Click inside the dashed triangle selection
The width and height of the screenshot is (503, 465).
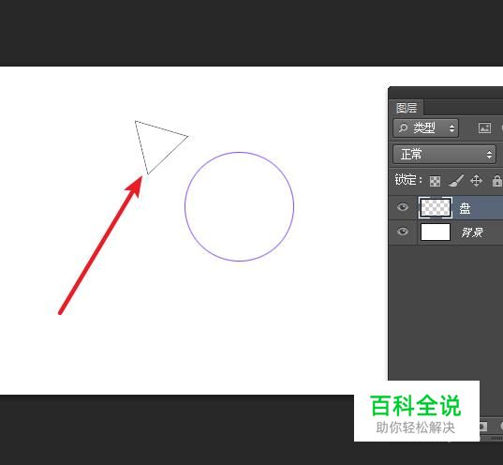pyautogui.click(x=157, y=142)
